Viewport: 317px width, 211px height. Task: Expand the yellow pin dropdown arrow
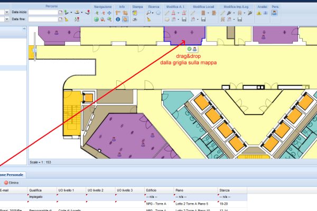pyautogui.click(x=82, y=13)
